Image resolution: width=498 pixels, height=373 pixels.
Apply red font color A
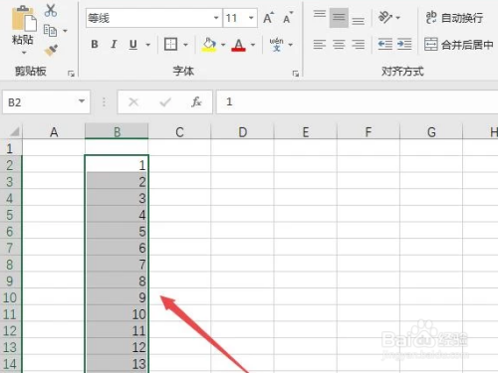pyautogui.click(x=238, y=45)
